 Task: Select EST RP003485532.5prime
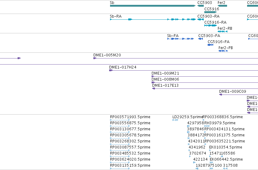pos(130,153)
